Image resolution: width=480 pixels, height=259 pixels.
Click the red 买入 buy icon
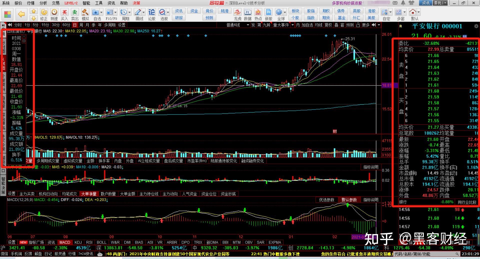[x=64, y=15]
